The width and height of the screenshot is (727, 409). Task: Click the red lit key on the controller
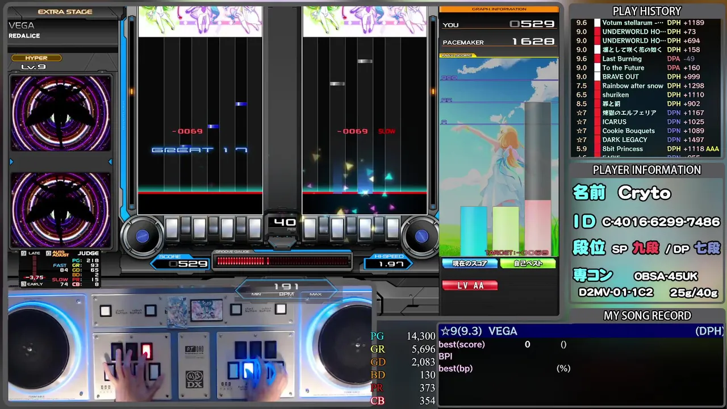tap(147, 351)
